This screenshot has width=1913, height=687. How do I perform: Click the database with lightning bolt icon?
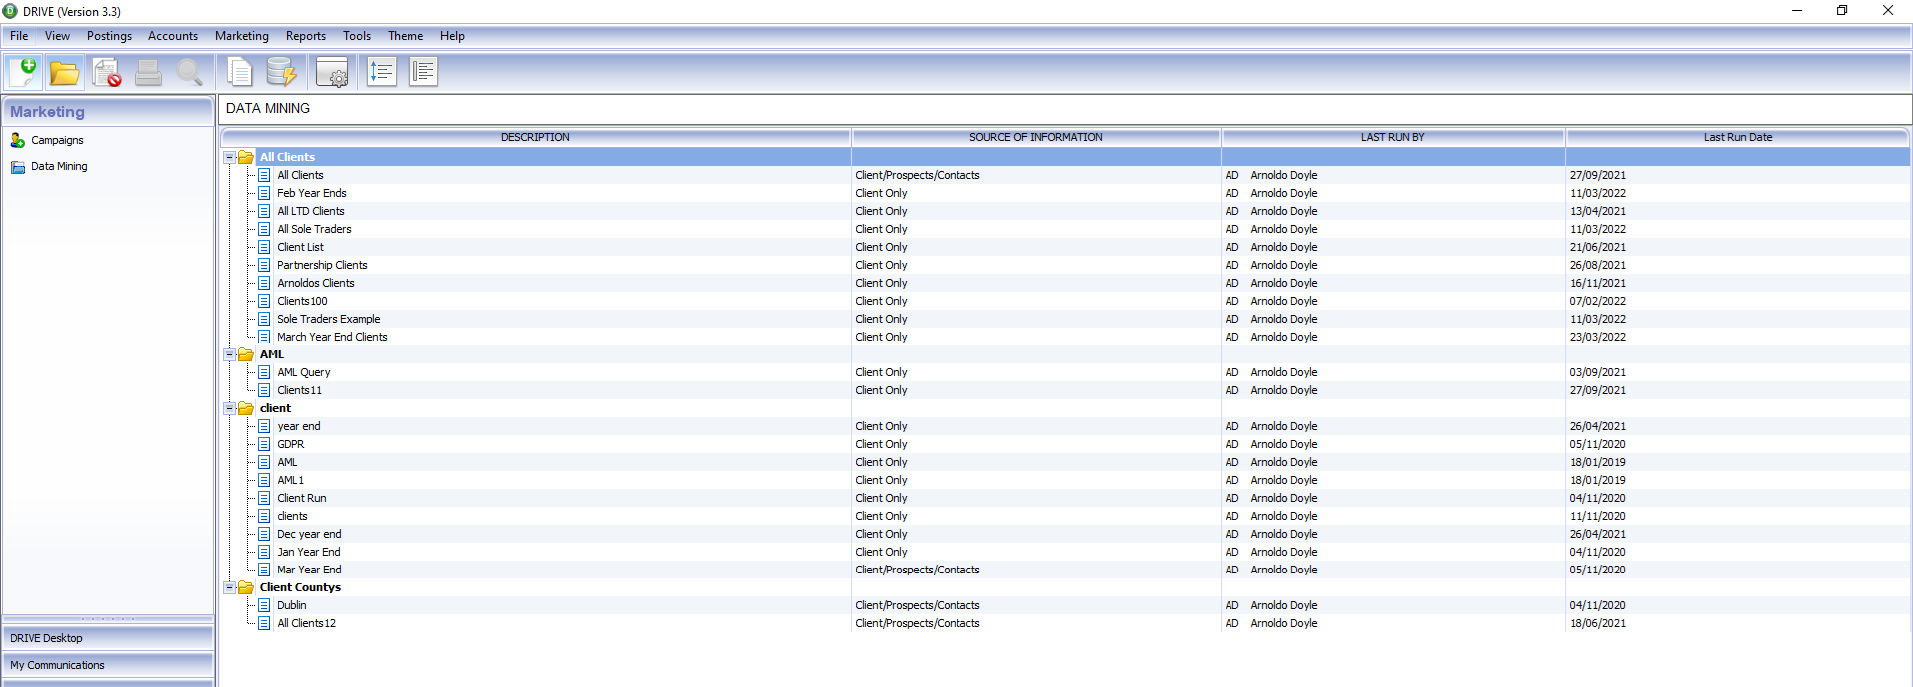pyautogui.click(x=281, y=72)
